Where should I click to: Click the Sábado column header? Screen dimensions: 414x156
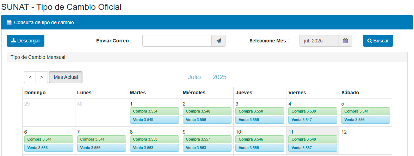coord(365,93)
